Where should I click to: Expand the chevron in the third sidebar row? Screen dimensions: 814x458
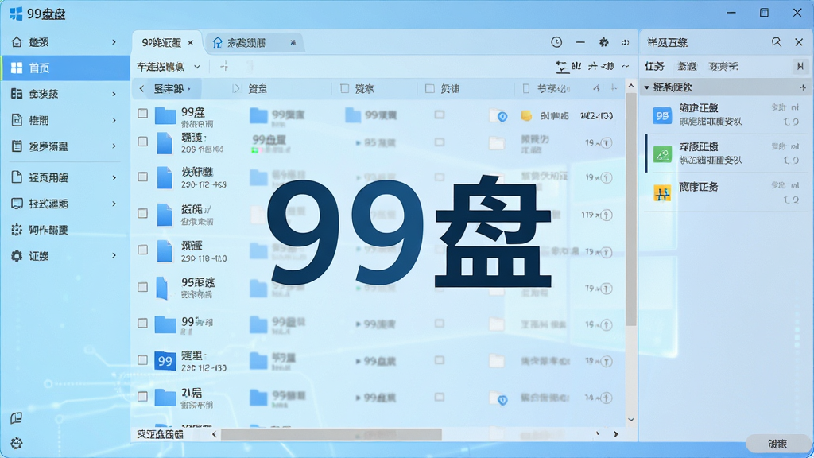[114, 94]
